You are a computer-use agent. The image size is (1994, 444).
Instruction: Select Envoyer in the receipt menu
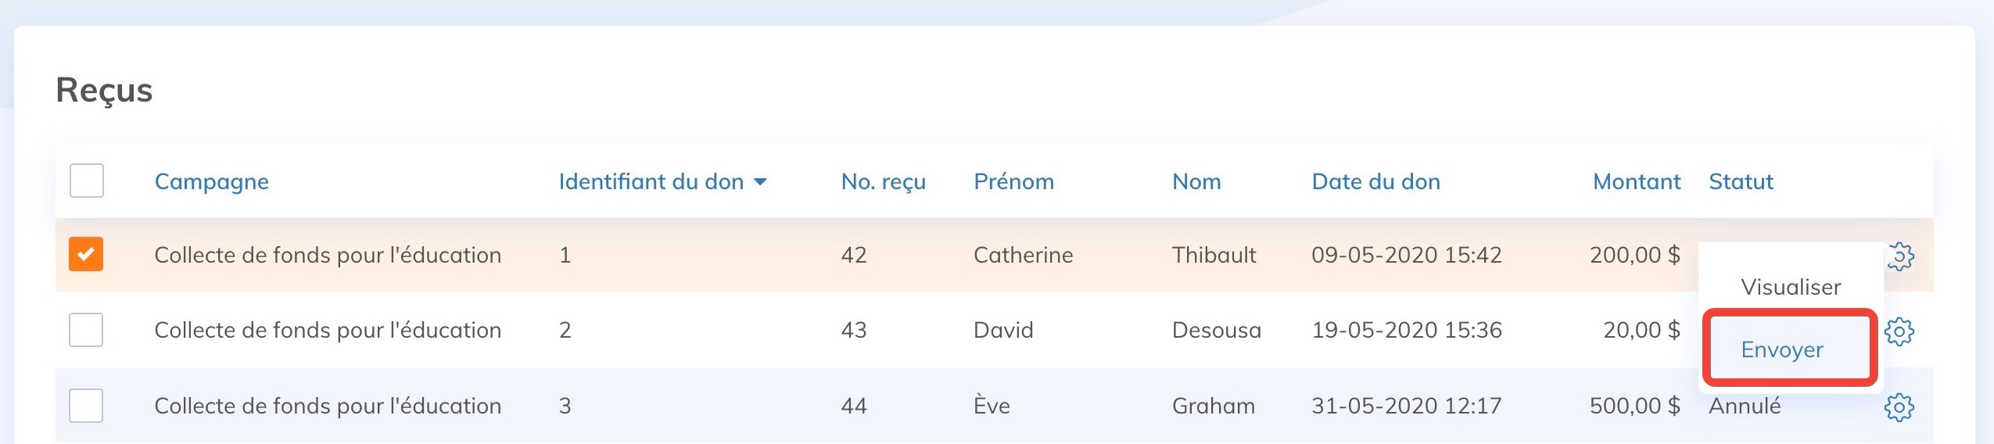(1782, 349)
